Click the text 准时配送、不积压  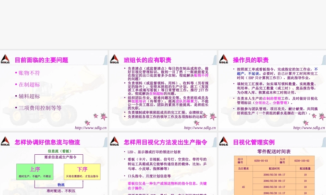[x=61, y=191]
